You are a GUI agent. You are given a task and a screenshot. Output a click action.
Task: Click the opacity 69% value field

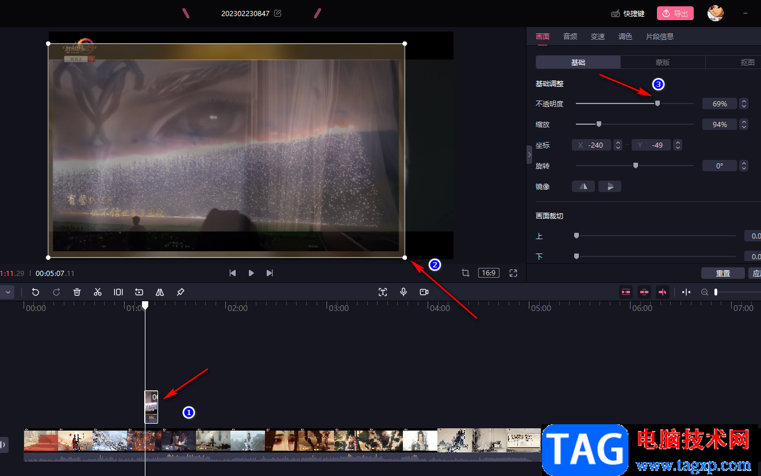[x=720, y=104]
